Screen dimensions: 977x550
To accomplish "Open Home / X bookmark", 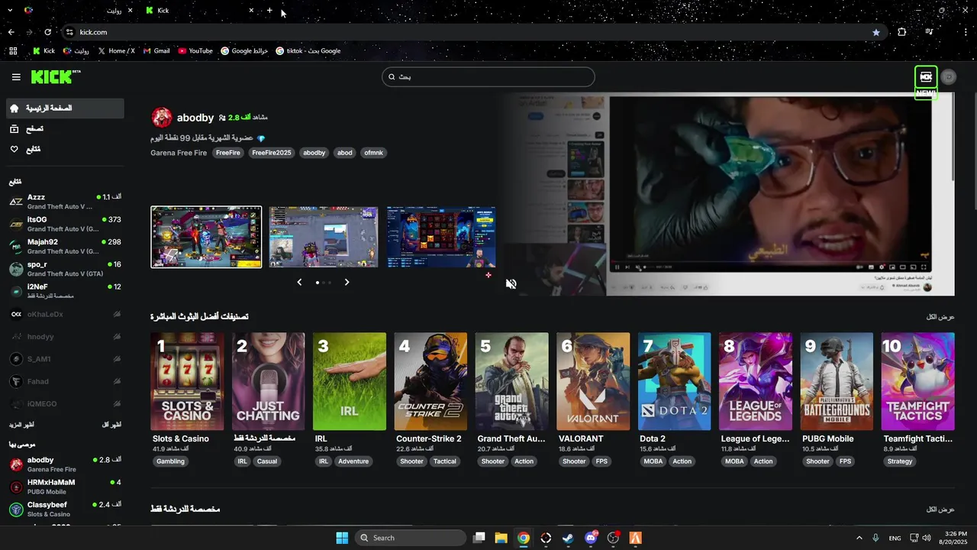I will click(116, 51).
